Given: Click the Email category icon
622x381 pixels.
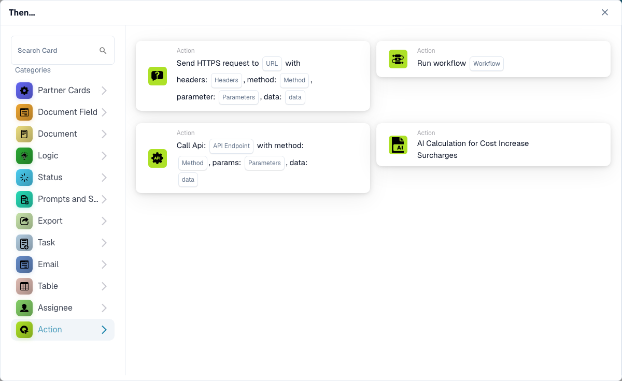Looking at the screenshot, I should pyautogui.click(x=24, y=265).
